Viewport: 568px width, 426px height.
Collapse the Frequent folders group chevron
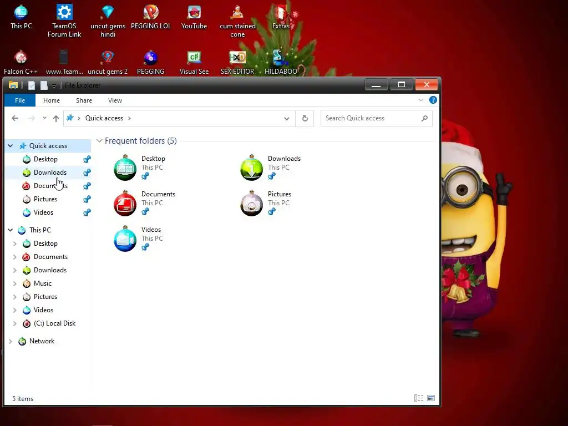[x=99, y=140]
